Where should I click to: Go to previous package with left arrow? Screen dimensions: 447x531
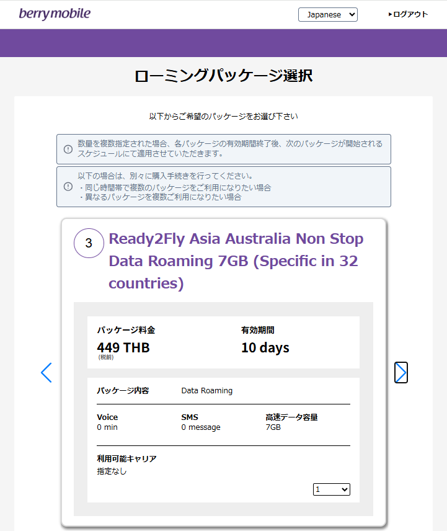click(x=46, y=373)
